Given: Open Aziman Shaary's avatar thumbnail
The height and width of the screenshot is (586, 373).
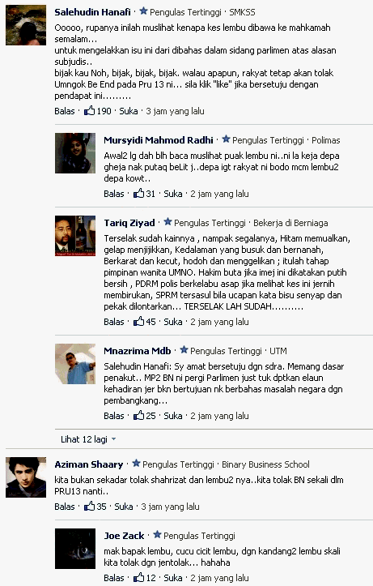Looking at the screenshot, I should (26, 477).
